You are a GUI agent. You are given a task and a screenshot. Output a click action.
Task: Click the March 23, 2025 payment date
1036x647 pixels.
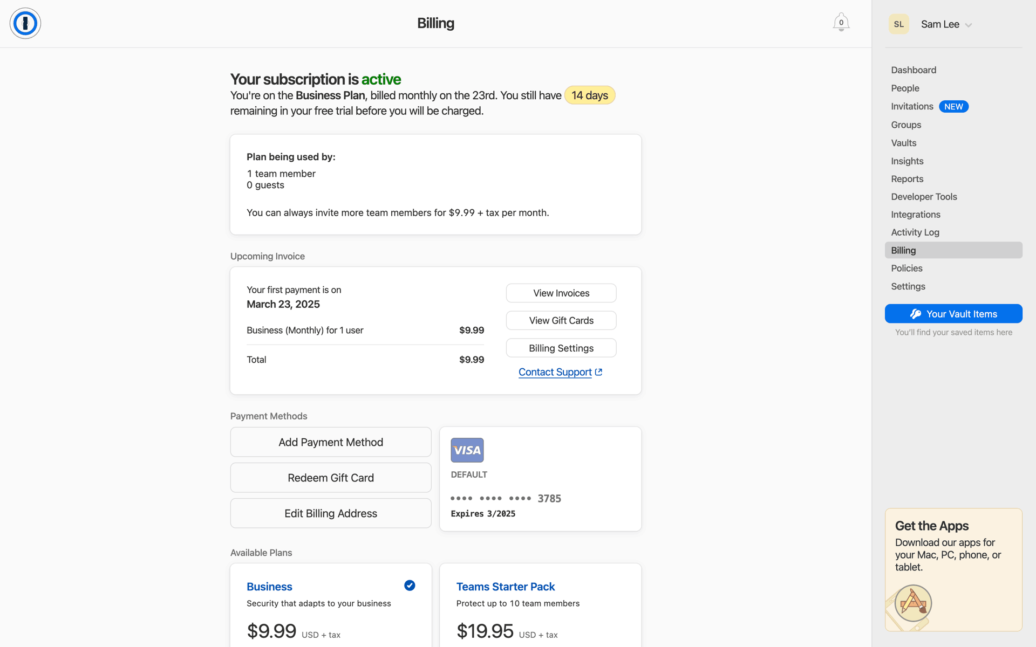tap(283, 304)
